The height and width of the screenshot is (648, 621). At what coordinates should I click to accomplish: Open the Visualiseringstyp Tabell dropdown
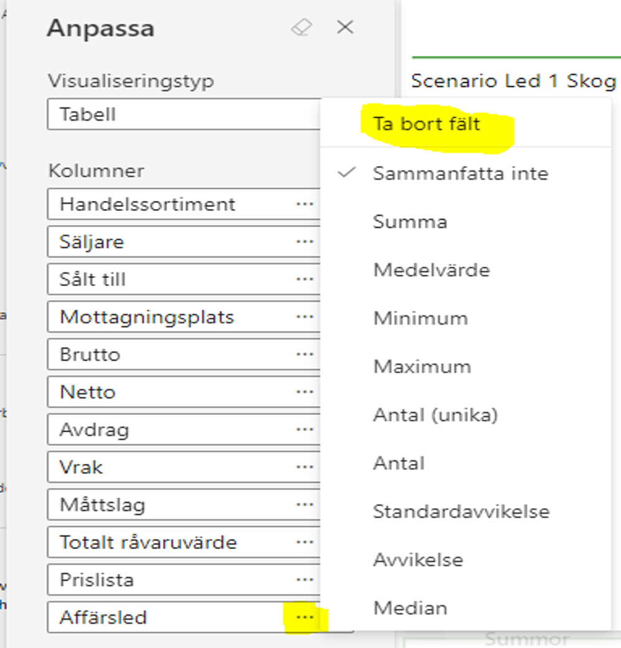pyautogui.click(x=184, y=114)
